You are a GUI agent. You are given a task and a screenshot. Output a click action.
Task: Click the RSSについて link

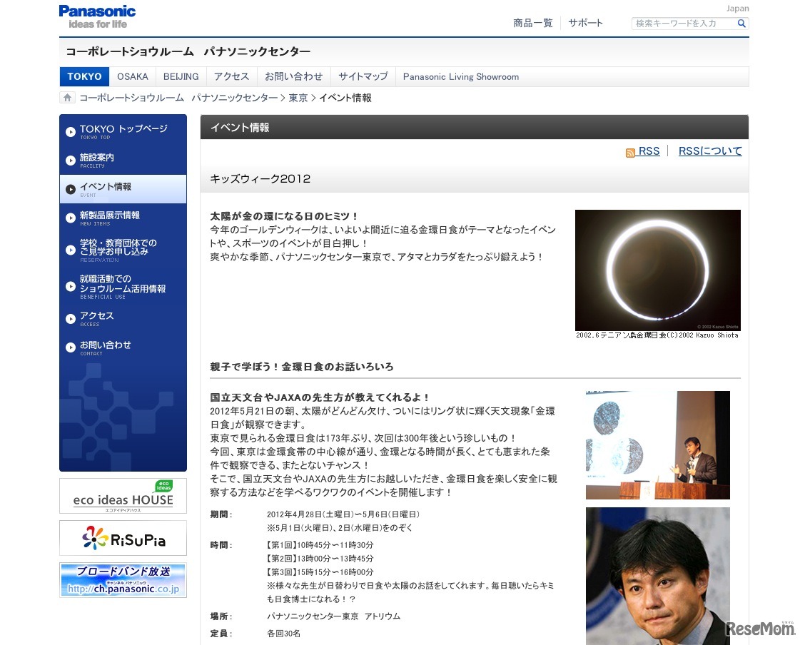click(x=709, y=151)
